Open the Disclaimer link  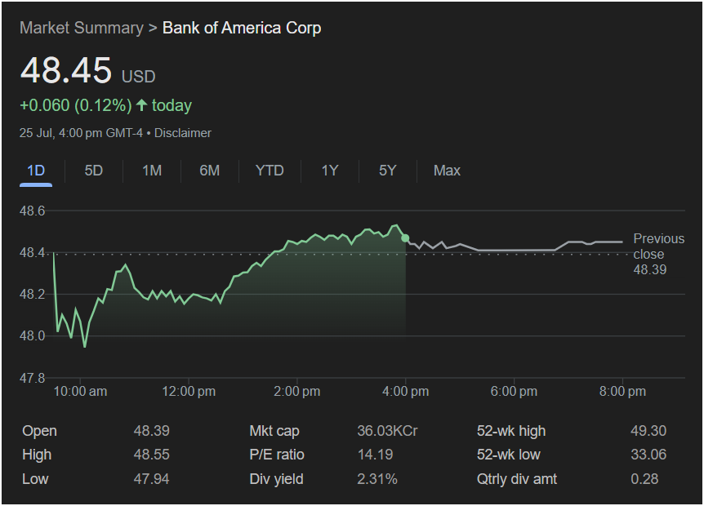click(x=183, y=133)
